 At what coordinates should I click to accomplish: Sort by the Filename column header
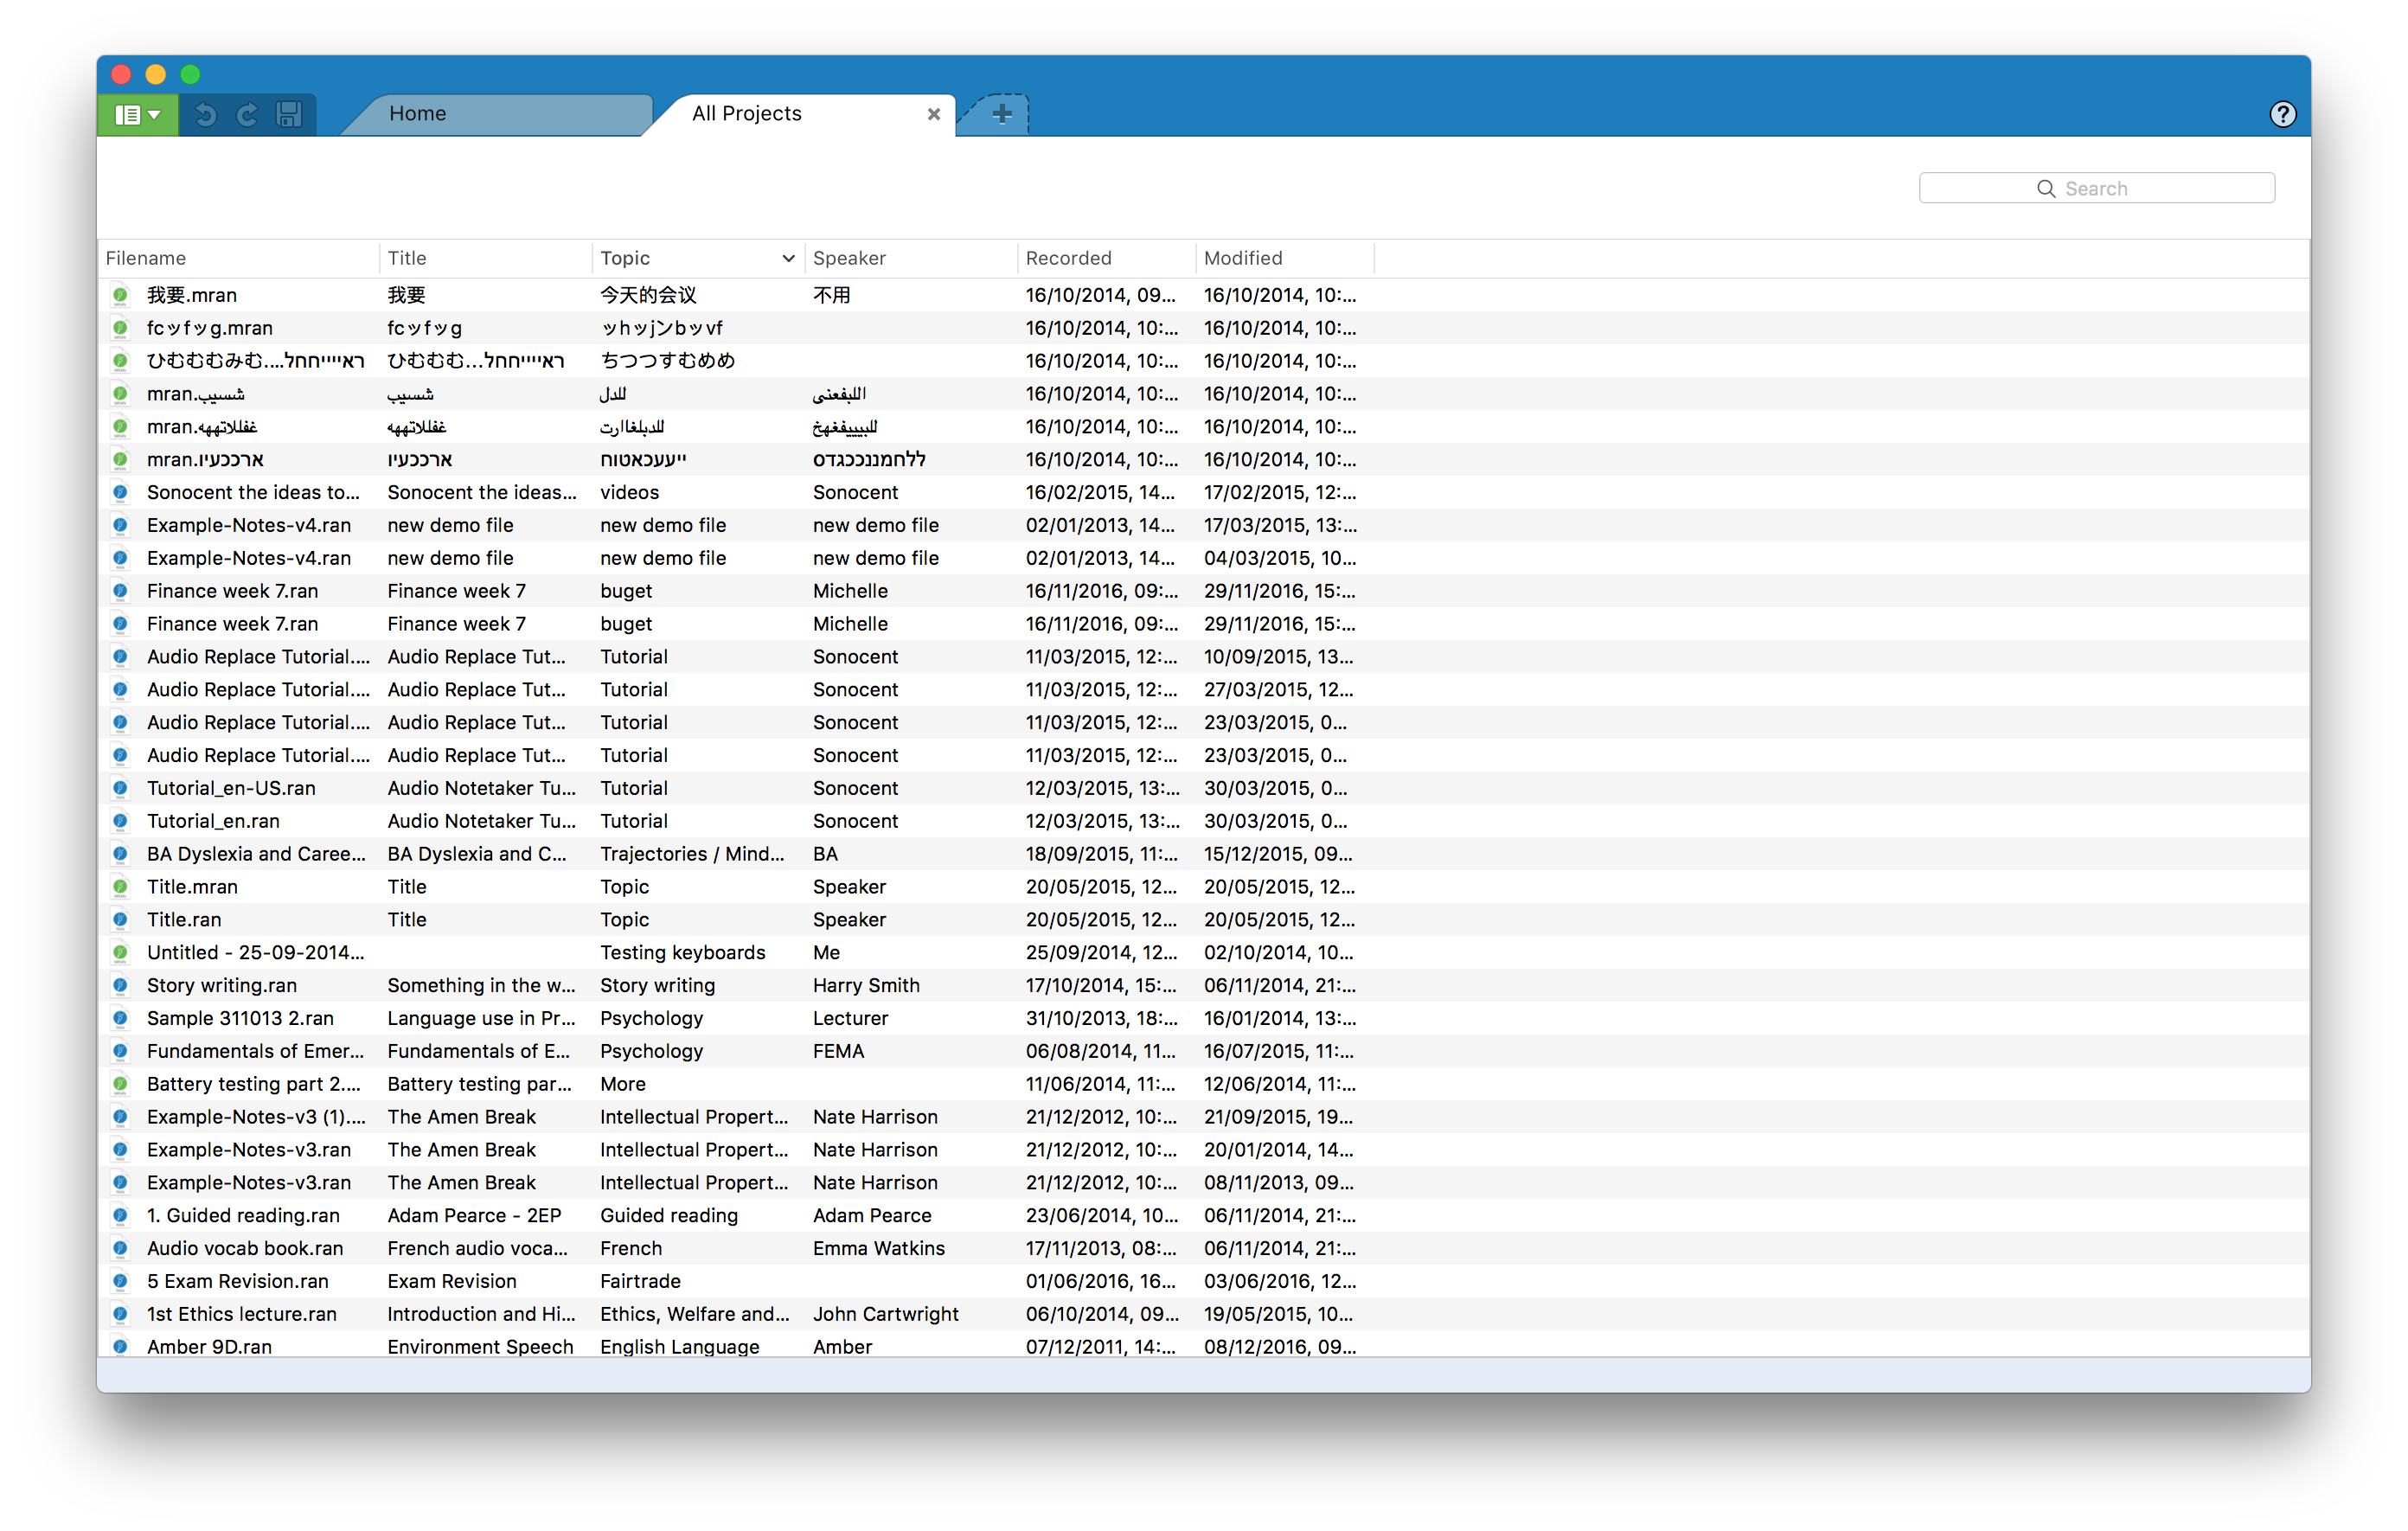pyautogui.click(x=146, y=258)
